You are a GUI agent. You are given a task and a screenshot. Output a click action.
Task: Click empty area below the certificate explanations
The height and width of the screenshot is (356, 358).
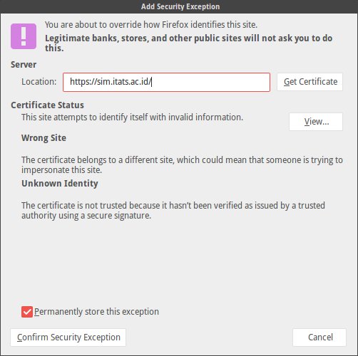178,261
